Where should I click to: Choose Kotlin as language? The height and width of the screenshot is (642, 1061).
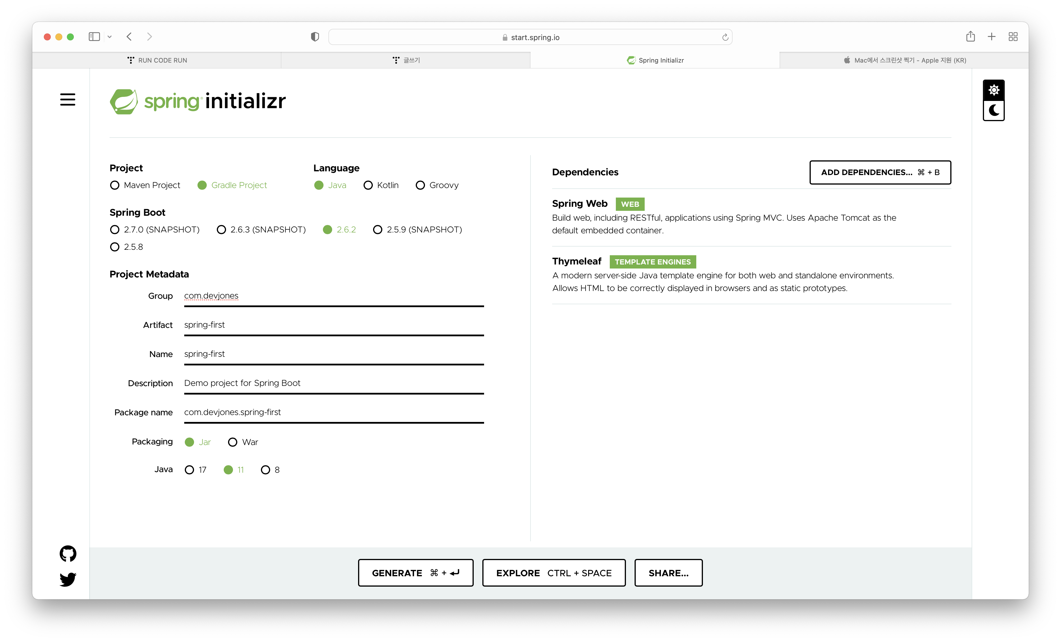tap(368, 185)
